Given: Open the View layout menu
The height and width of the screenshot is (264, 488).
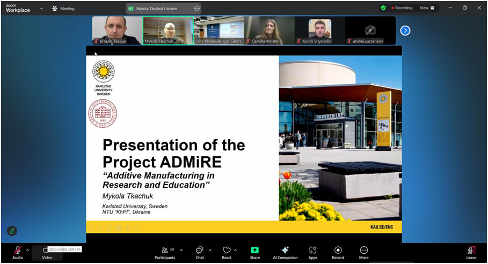Looking at the screenshot, I should pos(427,8).
